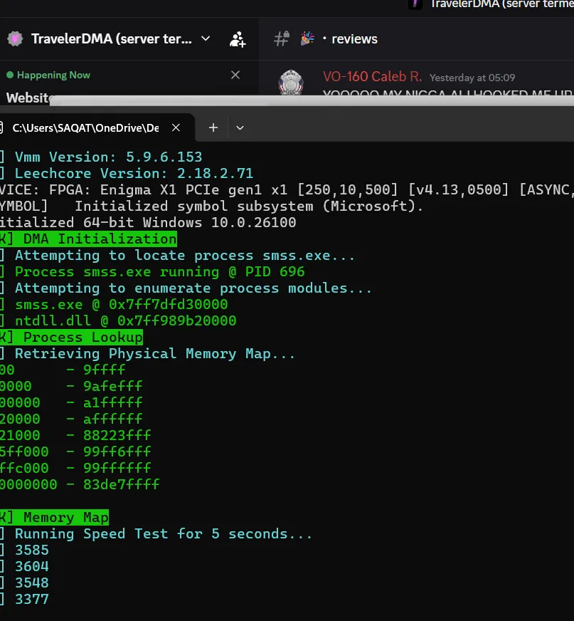Click the green Happening Now indicator
This screenshot has height=621, width=574.
coord(10,75)
